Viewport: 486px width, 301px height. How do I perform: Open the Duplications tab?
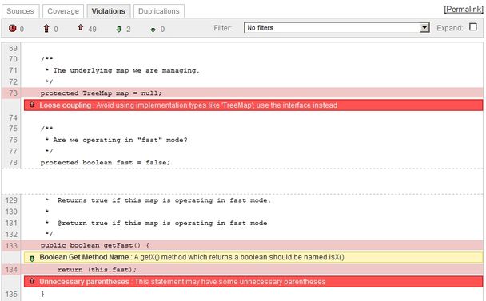coord(159,11)
